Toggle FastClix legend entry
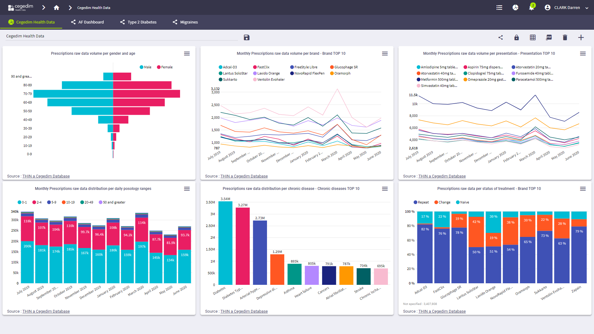The width and height of the screenshot is (594, 334). 261,67
